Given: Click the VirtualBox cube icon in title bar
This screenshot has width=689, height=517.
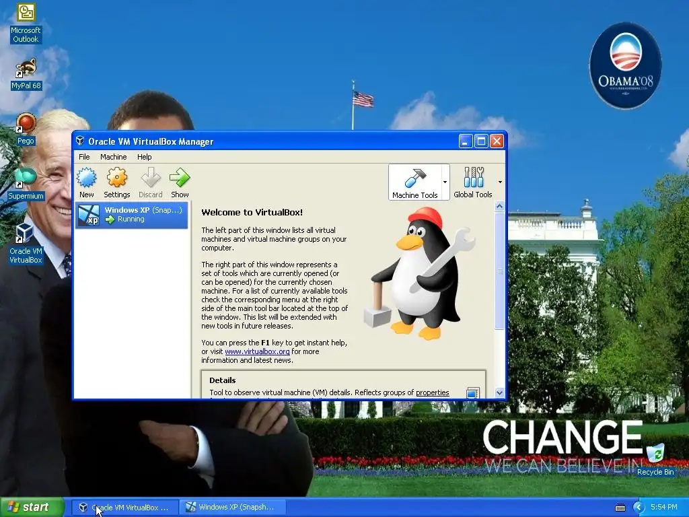Looking at the screenshot, I should click(80, 141).
